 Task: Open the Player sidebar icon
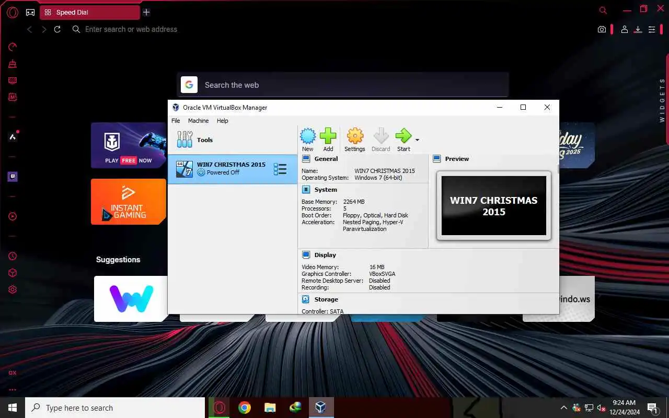pos(13,216)
